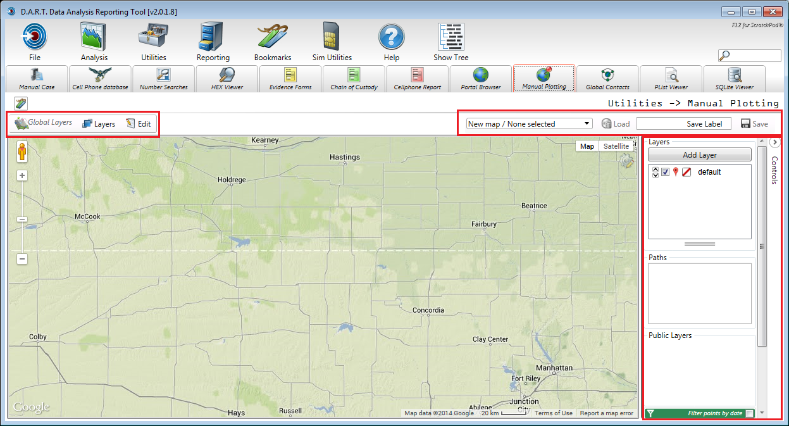Click the Add Layer button

tap(699, 154)
